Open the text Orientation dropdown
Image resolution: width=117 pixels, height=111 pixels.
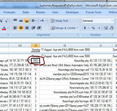34,21
